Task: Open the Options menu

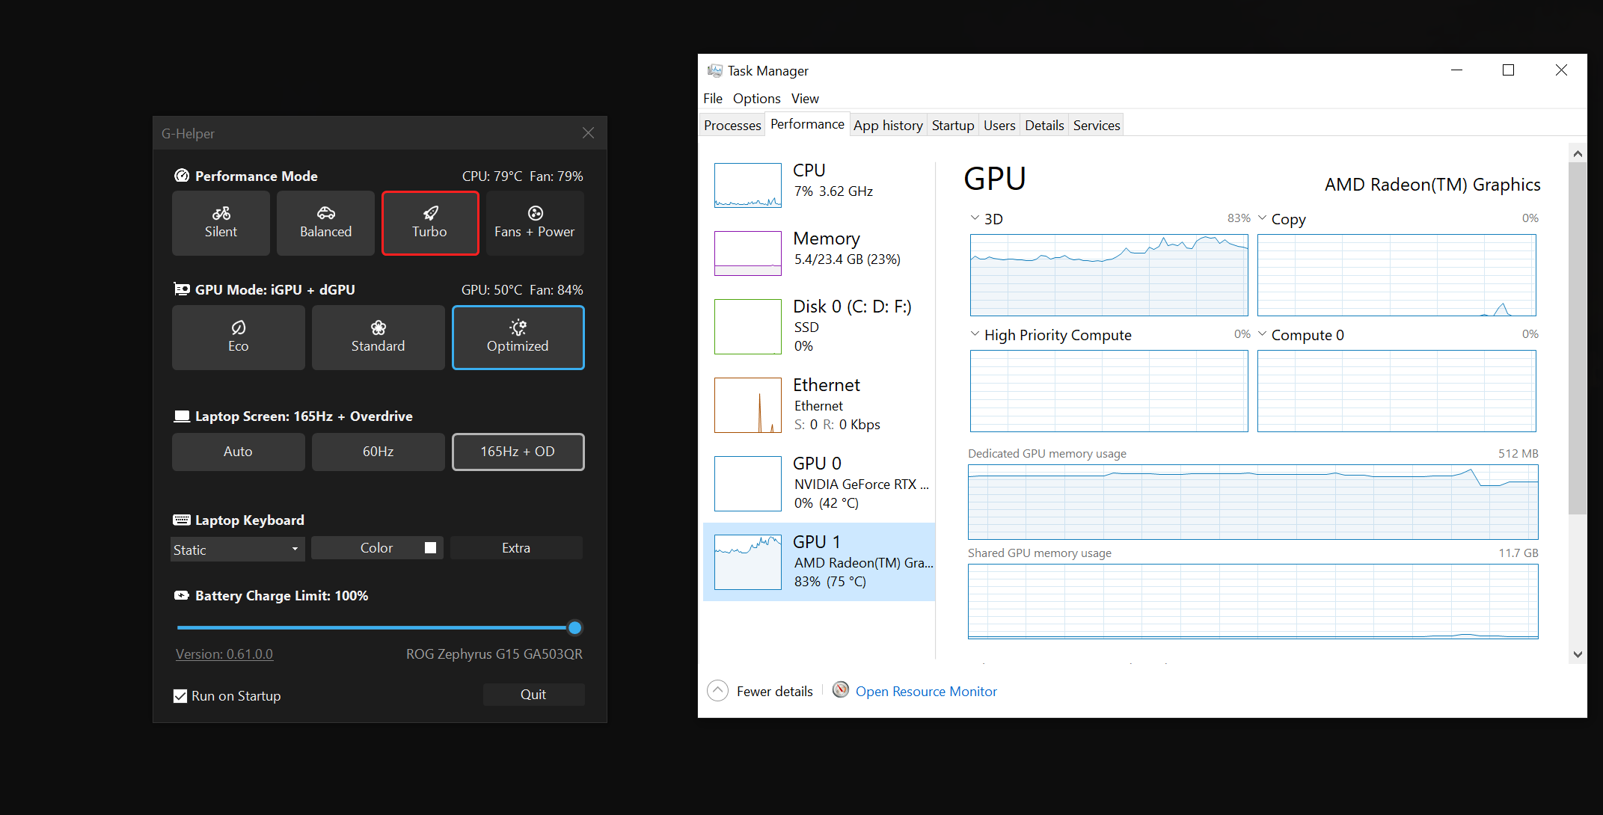Action: pos(755,98)
